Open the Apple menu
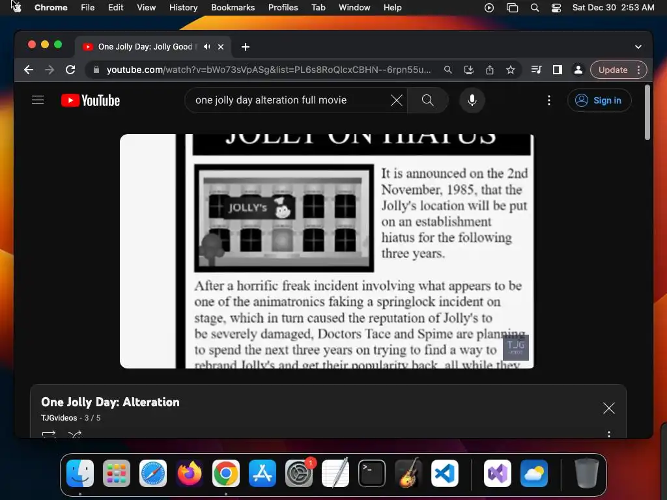 [x=16, y=7]
